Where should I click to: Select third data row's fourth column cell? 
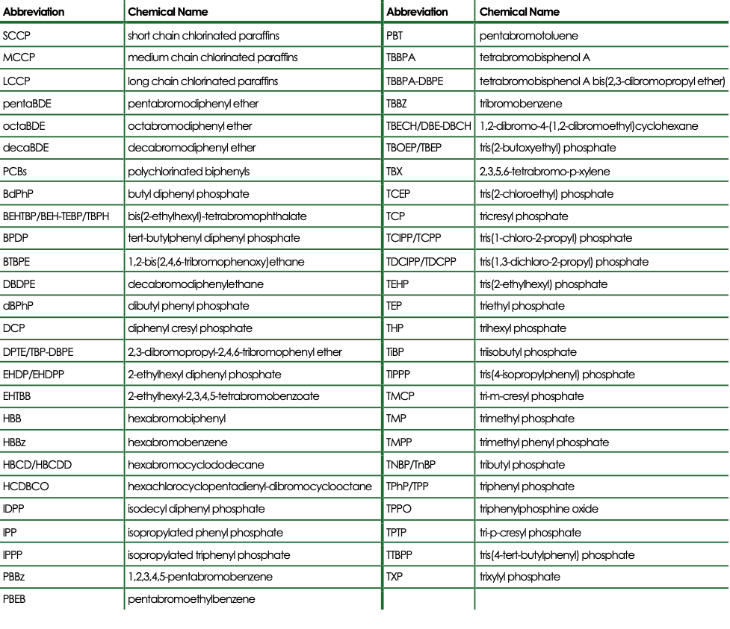(601, 80)
